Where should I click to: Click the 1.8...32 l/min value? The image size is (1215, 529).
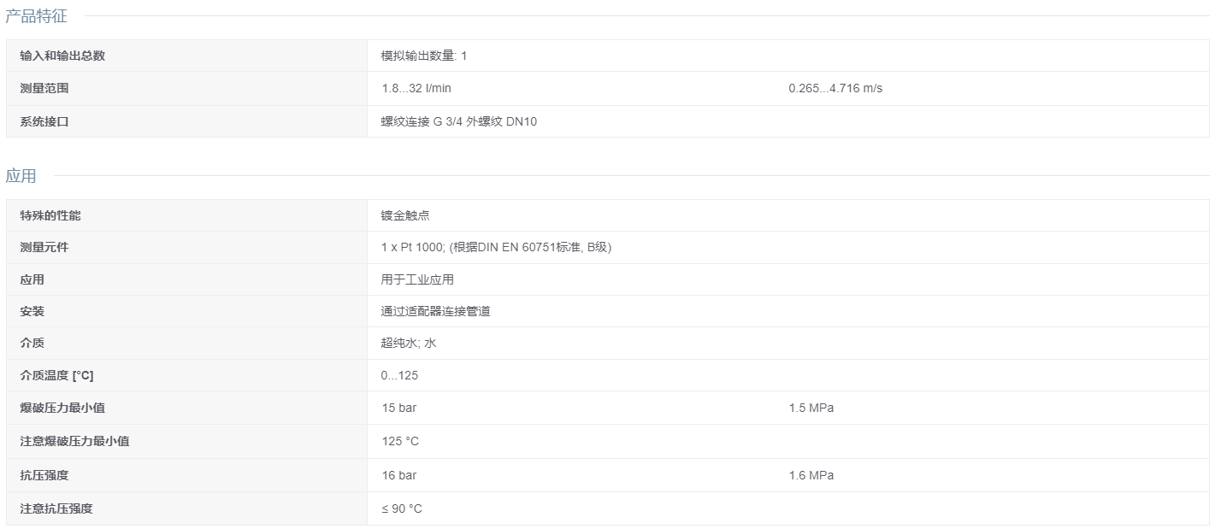pos(416,88)
